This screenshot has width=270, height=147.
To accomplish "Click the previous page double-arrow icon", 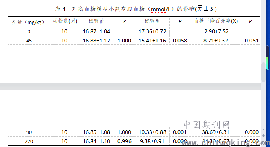I will 263,136.
